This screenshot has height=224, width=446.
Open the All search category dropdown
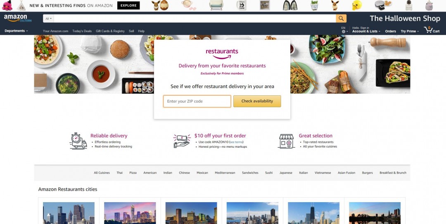click(x=48, y=19)
